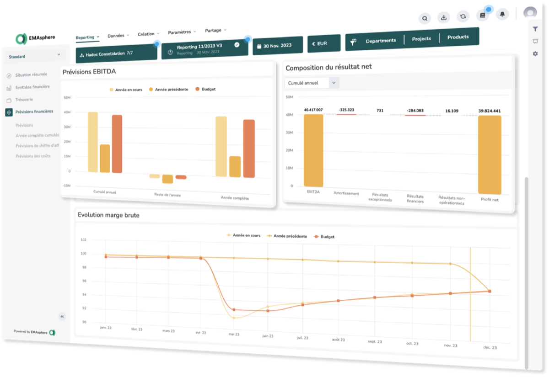The height and width of the screenshot is (377, 549).
Task: Toggle Budget in marge brute legend
Action: [324, 237]
